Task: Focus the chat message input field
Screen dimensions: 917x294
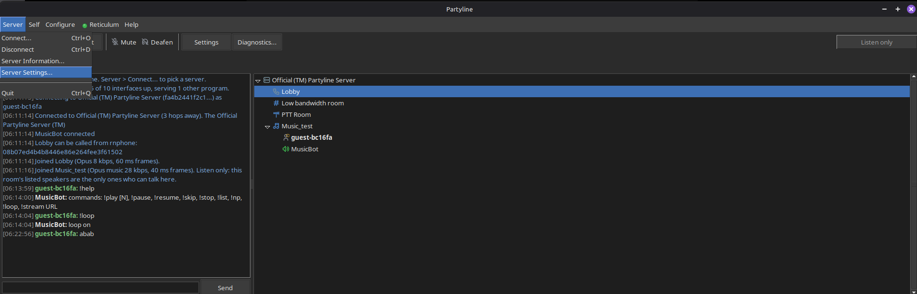Action: coord(101,287)
